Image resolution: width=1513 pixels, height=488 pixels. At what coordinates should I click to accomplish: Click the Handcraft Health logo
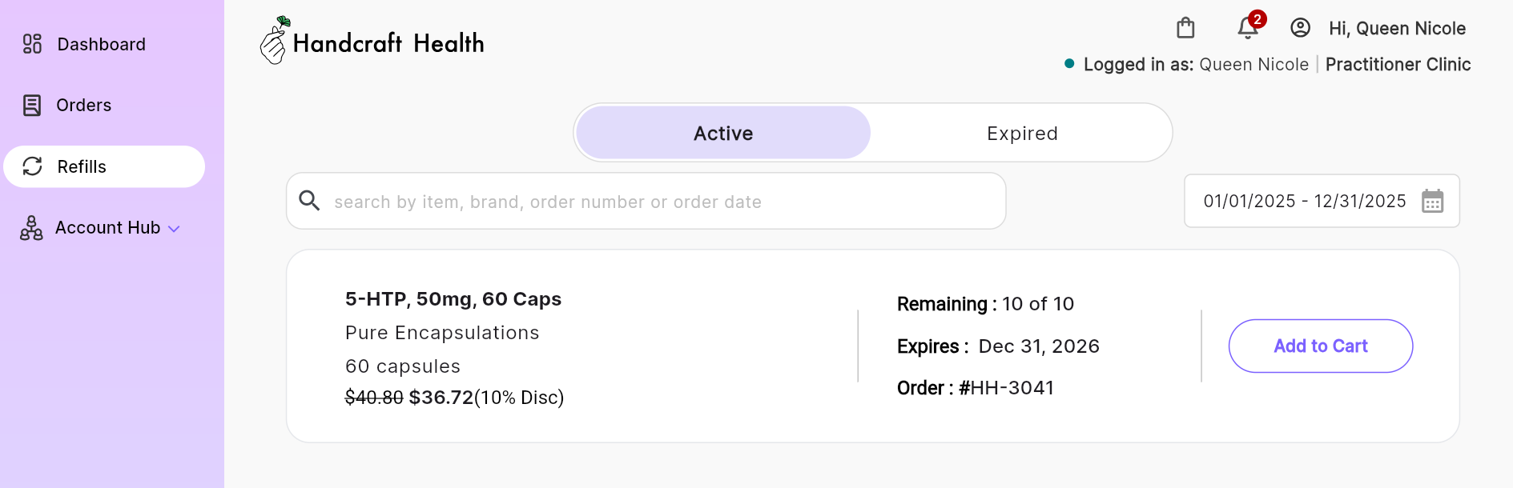(372, 42)
